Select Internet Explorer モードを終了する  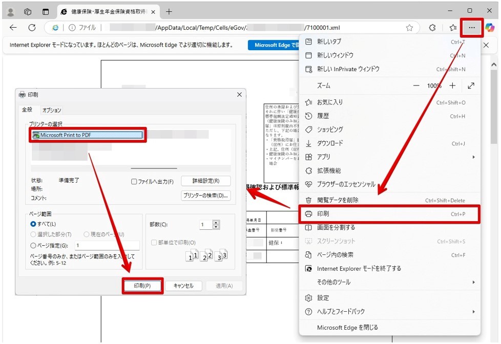(389, 269)
